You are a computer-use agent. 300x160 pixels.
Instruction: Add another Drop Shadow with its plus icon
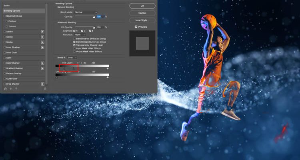[x=42, y=84]
